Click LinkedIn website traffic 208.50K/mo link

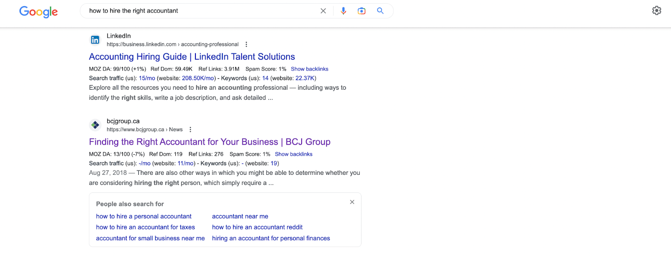pyautogui.click(x=198, y=78)
